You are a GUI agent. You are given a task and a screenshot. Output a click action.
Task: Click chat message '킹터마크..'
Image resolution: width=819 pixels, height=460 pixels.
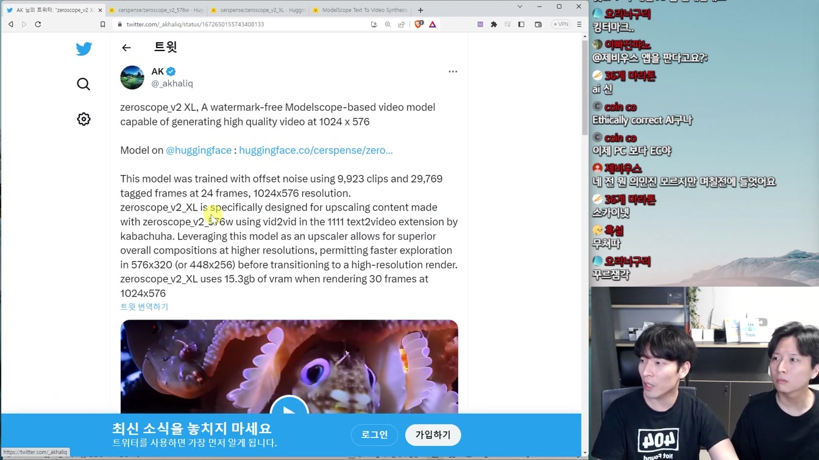click(x=613, y=27)
